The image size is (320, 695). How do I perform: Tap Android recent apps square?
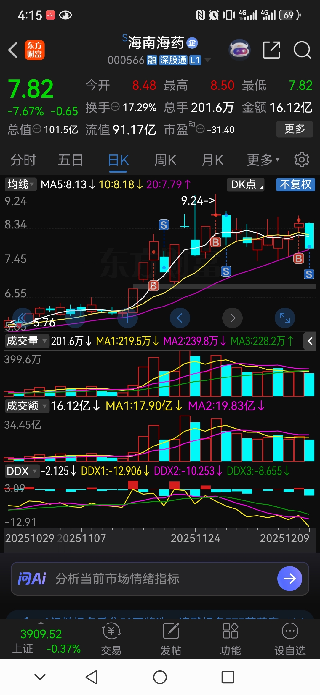point(228,677)
